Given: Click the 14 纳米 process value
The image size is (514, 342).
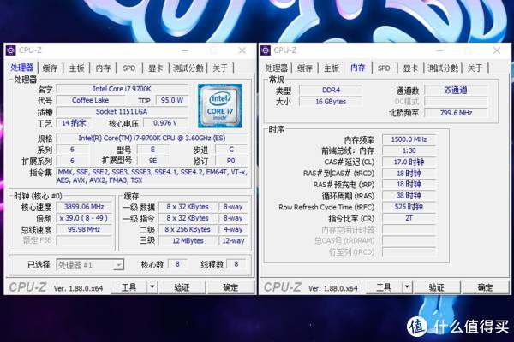Looking at the screenshot, I should (x=74, y=123).
